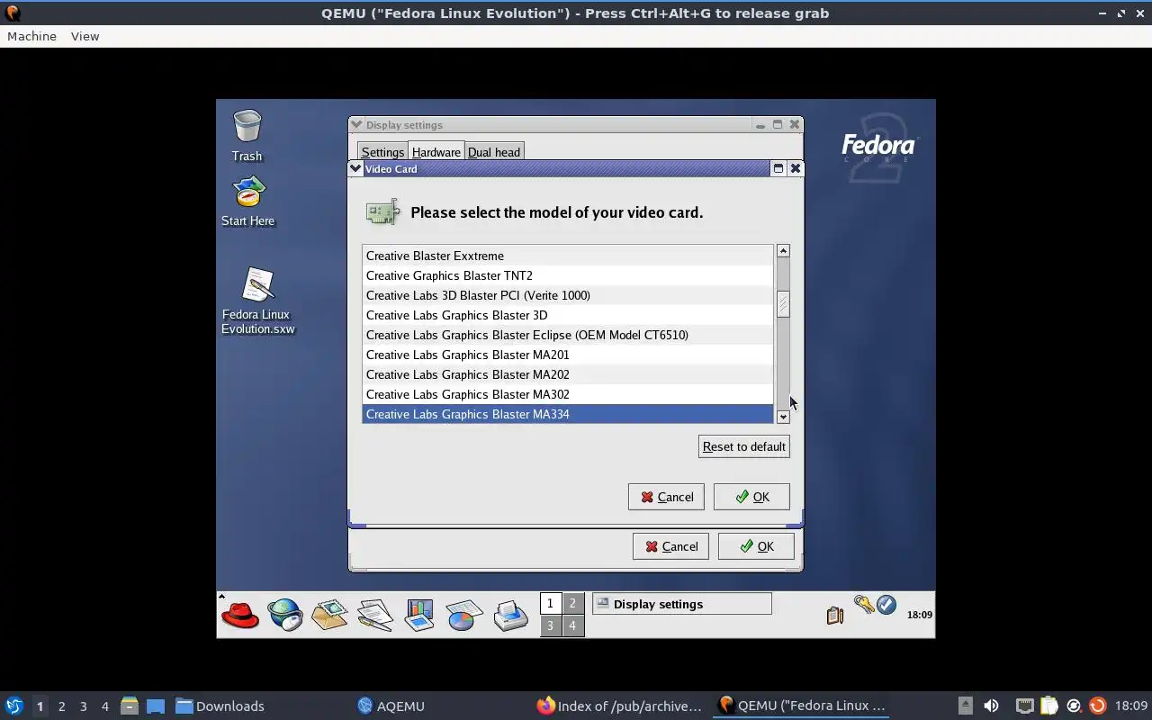Select Creative Labs Graphics Blaster MA201
This screenshot has width=1152, height=720.
coord(568,355)
